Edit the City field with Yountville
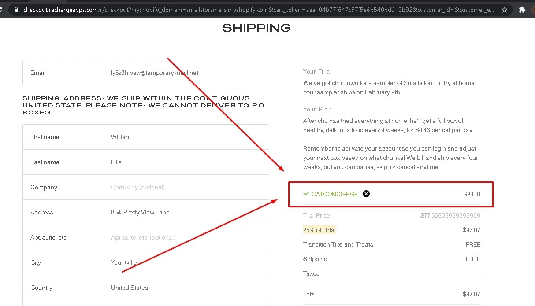The width and height of the screenshot is (535, 306). coord(146,262)
